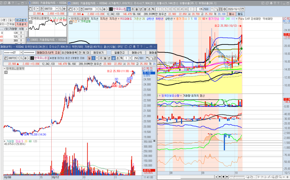The image size is (290, 180).
Task: Select the 일 (daily) period toggle in the main chart
Action: (x=128, y=9)
